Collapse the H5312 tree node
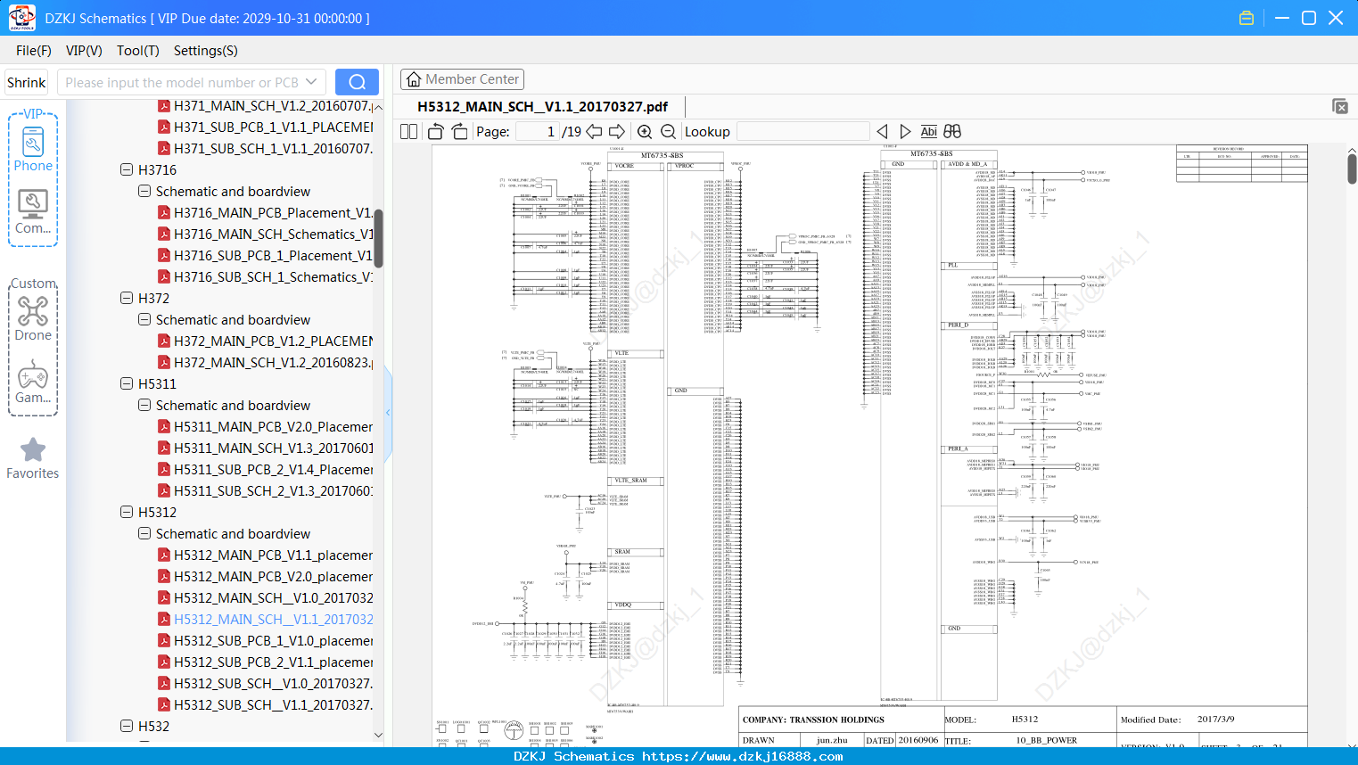Screen dimensions: 1358x765 (x=127, y=512)
